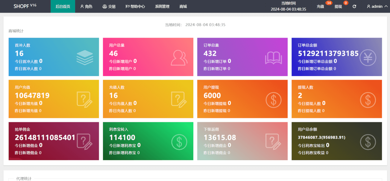
Task: Click the users icon on 用户总量 card
Action: coord(179,58)
